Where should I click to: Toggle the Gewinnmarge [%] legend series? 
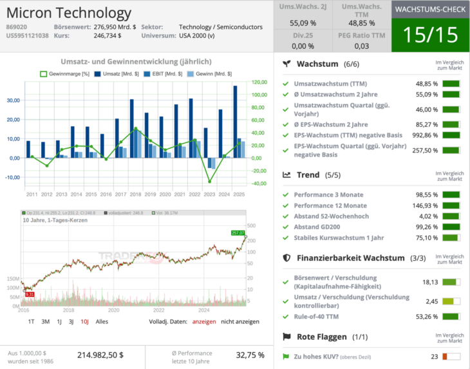pyautogui.click(x=65, y=74)
